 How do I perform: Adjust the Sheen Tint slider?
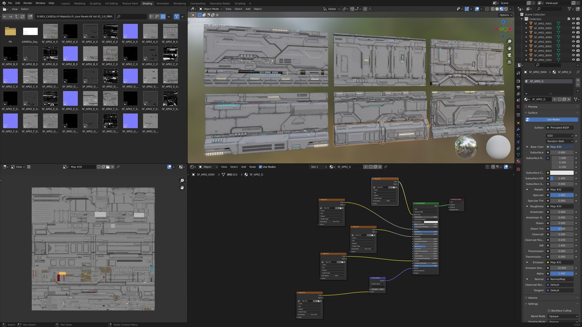(562, 229)
